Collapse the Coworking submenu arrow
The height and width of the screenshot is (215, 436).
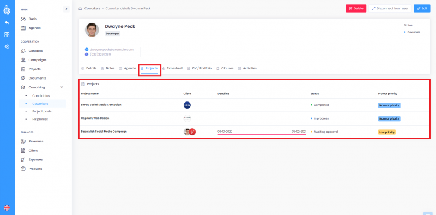62,87
